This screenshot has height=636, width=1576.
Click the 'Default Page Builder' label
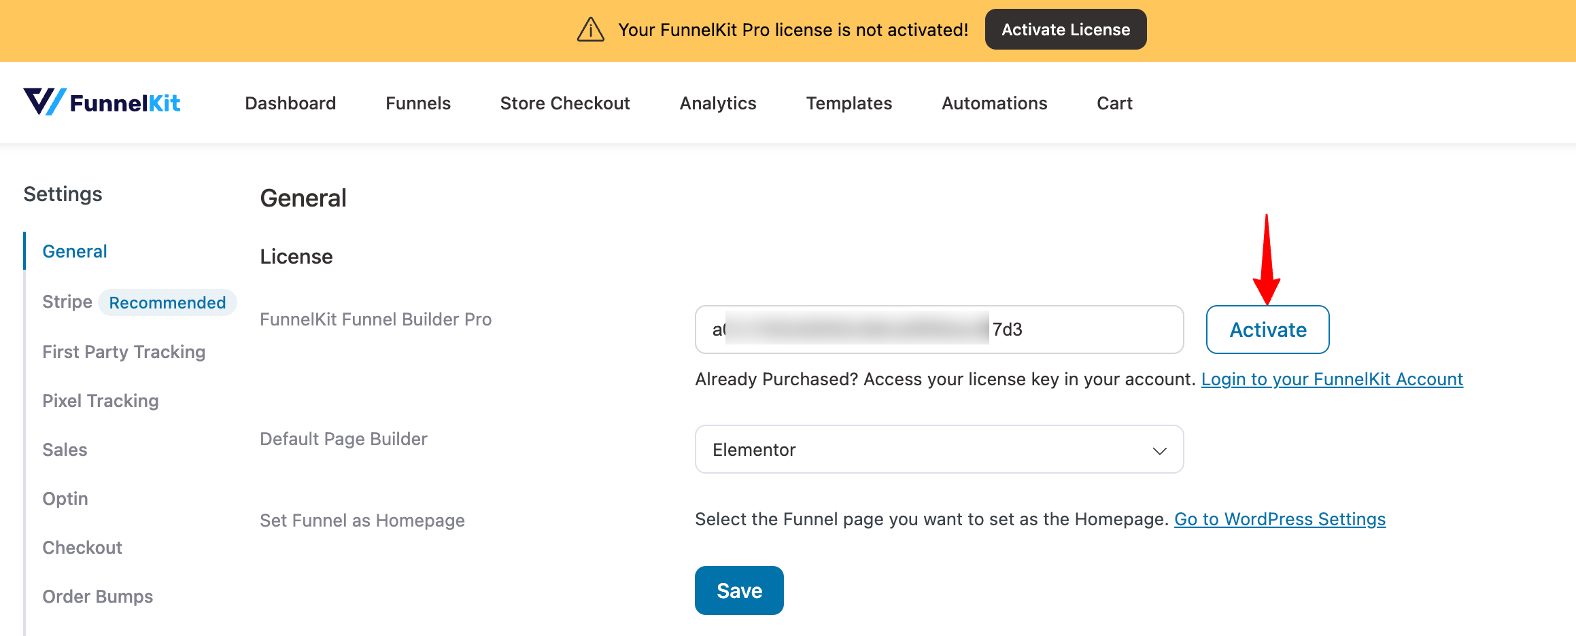343,439
